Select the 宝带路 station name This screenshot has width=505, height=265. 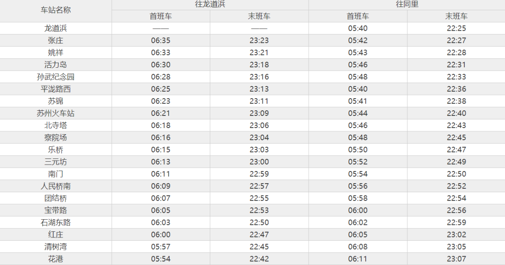point(56,210)
